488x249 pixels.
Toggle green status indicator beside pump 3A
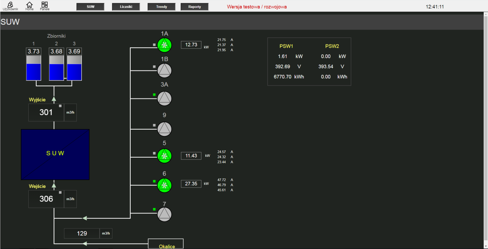coord(155,95)
